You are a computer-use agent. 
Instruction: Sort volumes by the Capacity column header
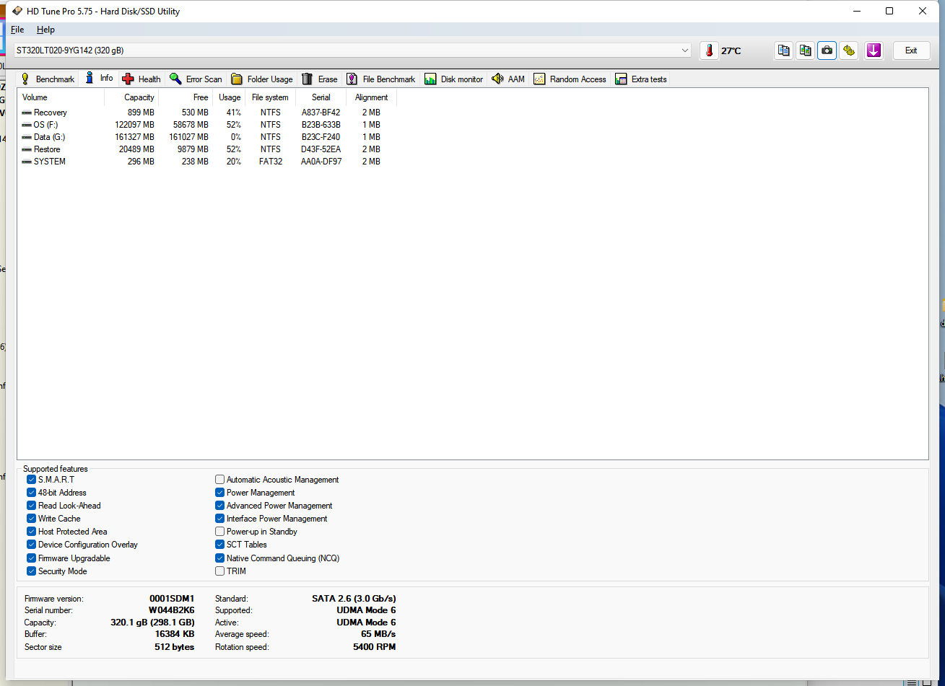tap(139, 97)
